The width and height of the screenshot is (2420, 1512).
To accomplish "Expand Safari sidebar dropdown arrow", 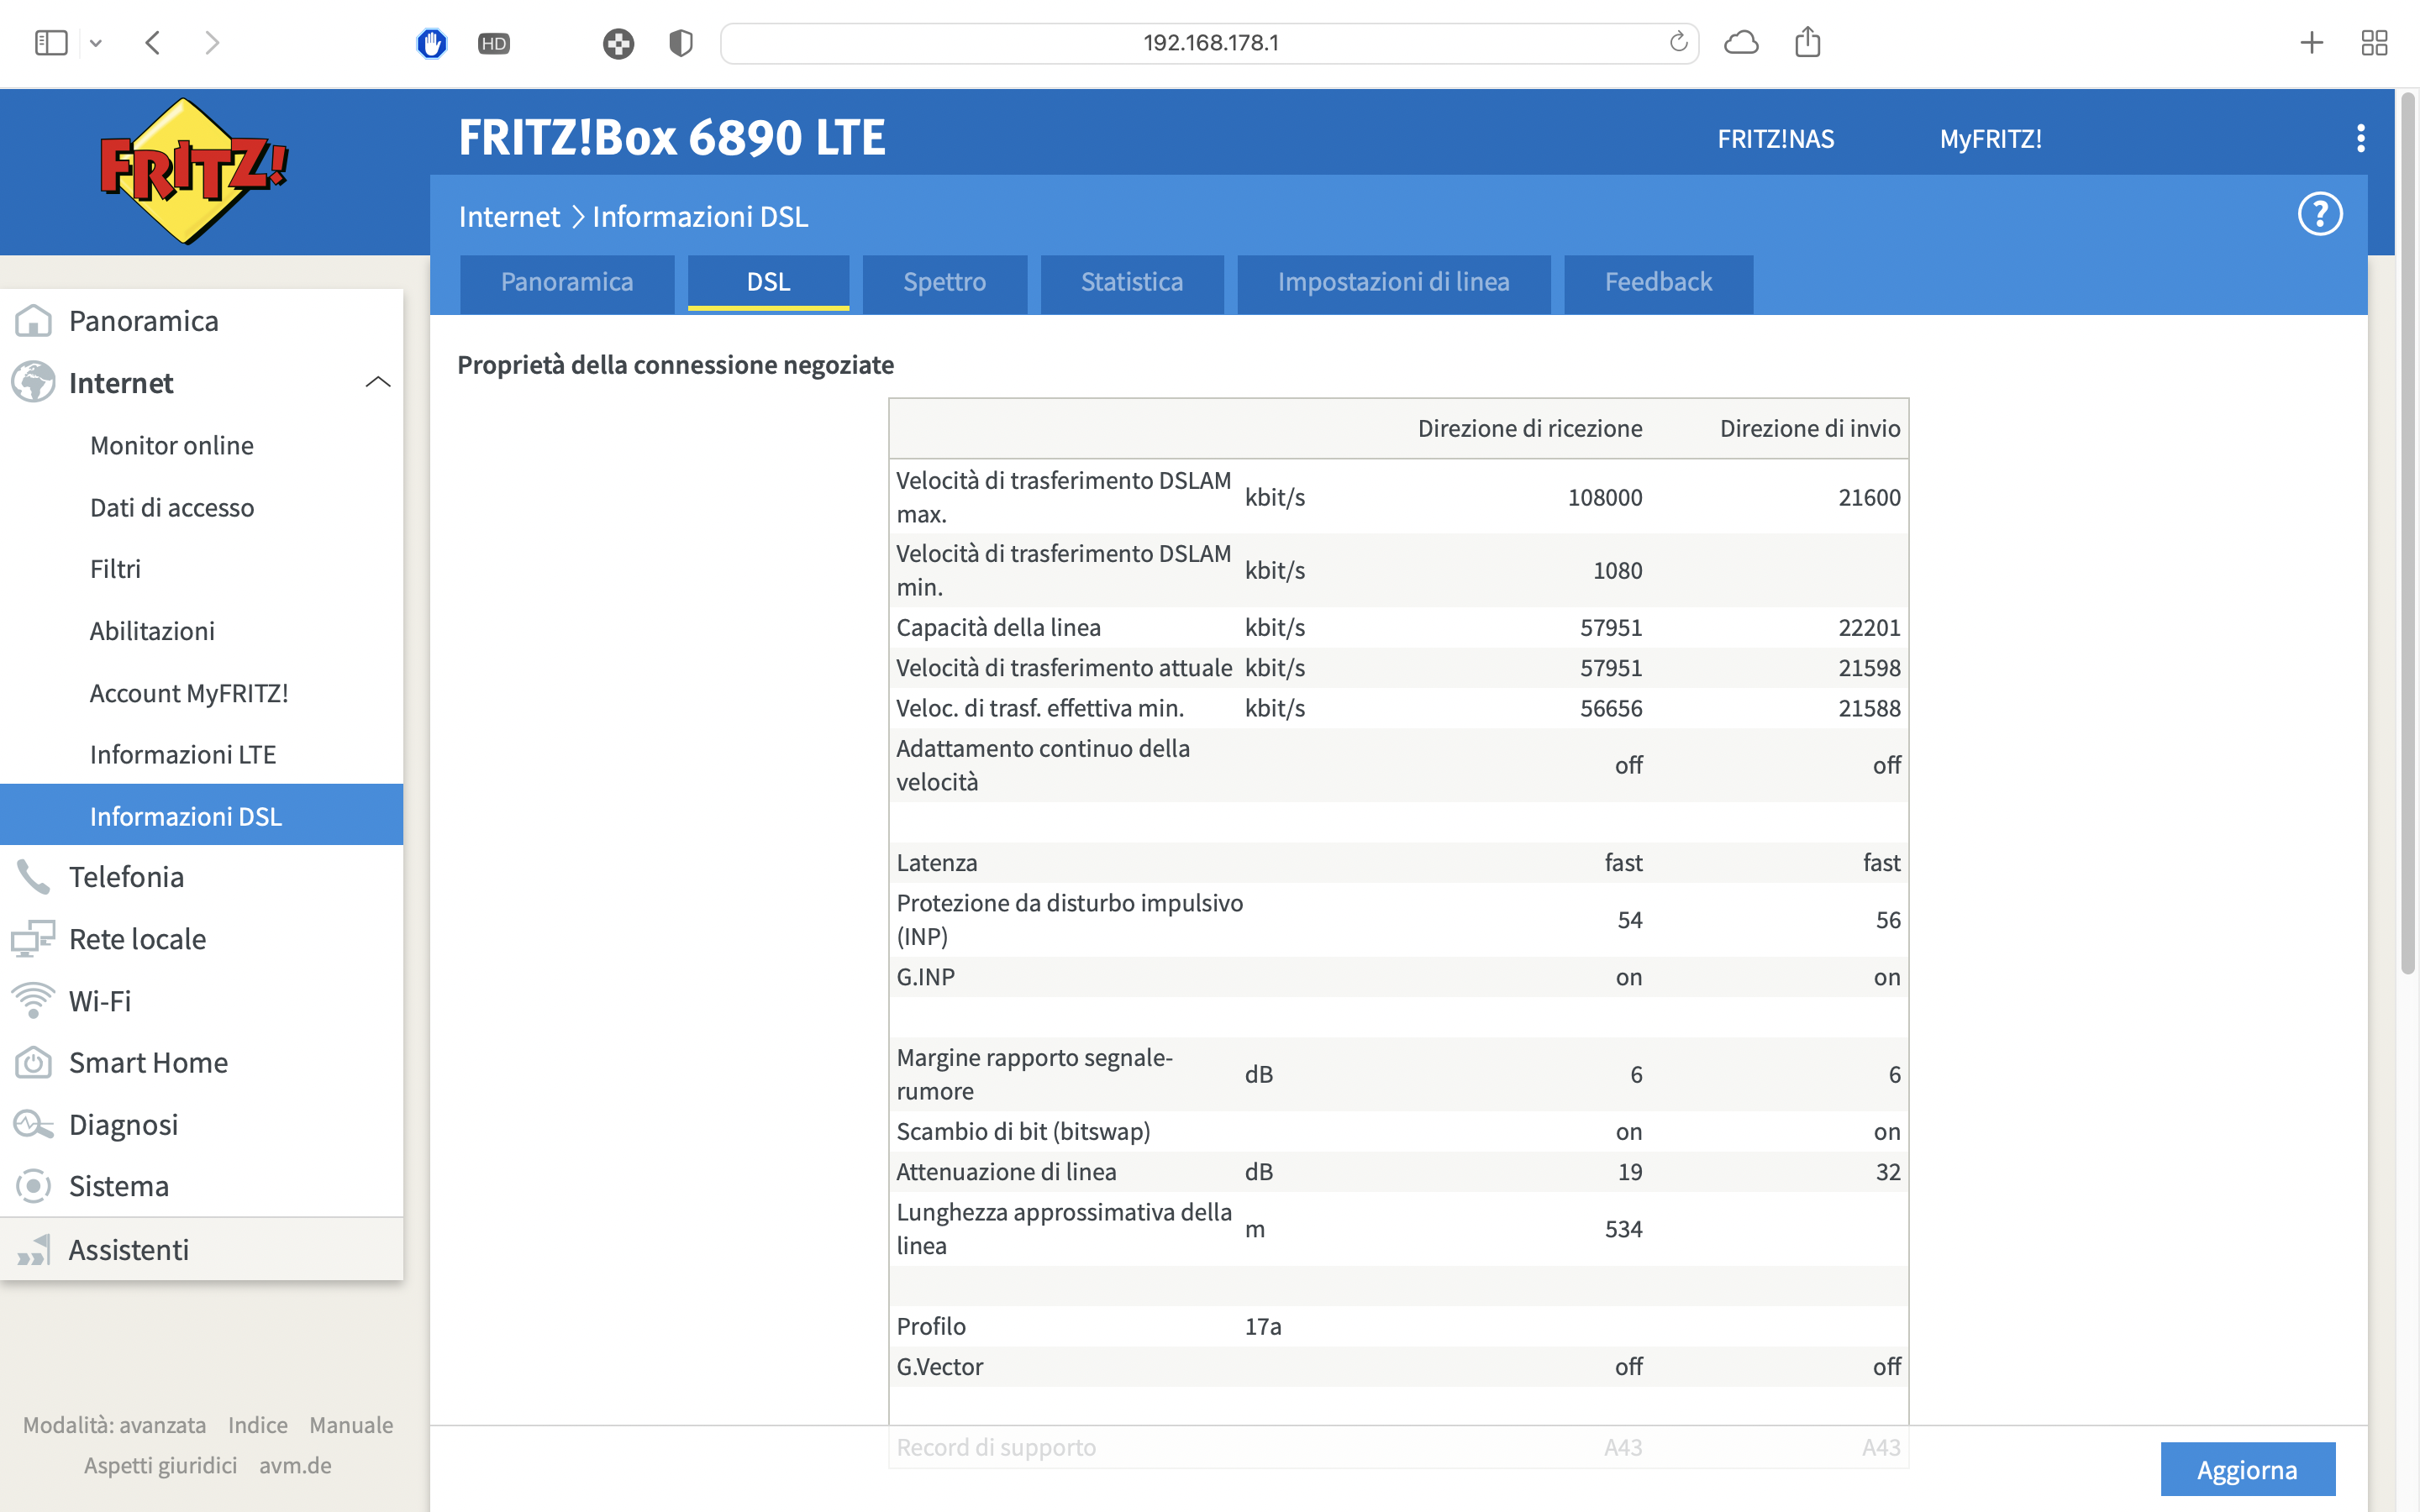I will [x=96, y=43].
